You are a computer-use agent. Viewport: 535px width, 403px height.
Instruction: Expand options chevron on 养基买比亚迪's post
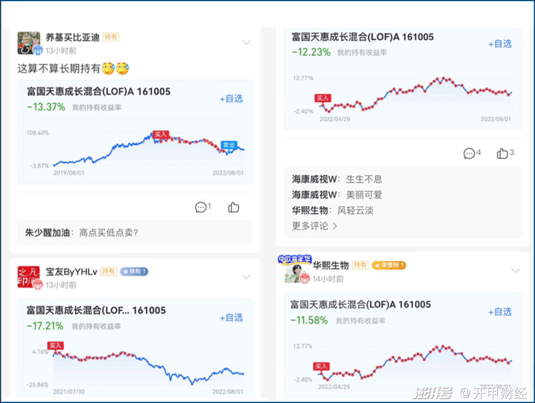(246, 43)
